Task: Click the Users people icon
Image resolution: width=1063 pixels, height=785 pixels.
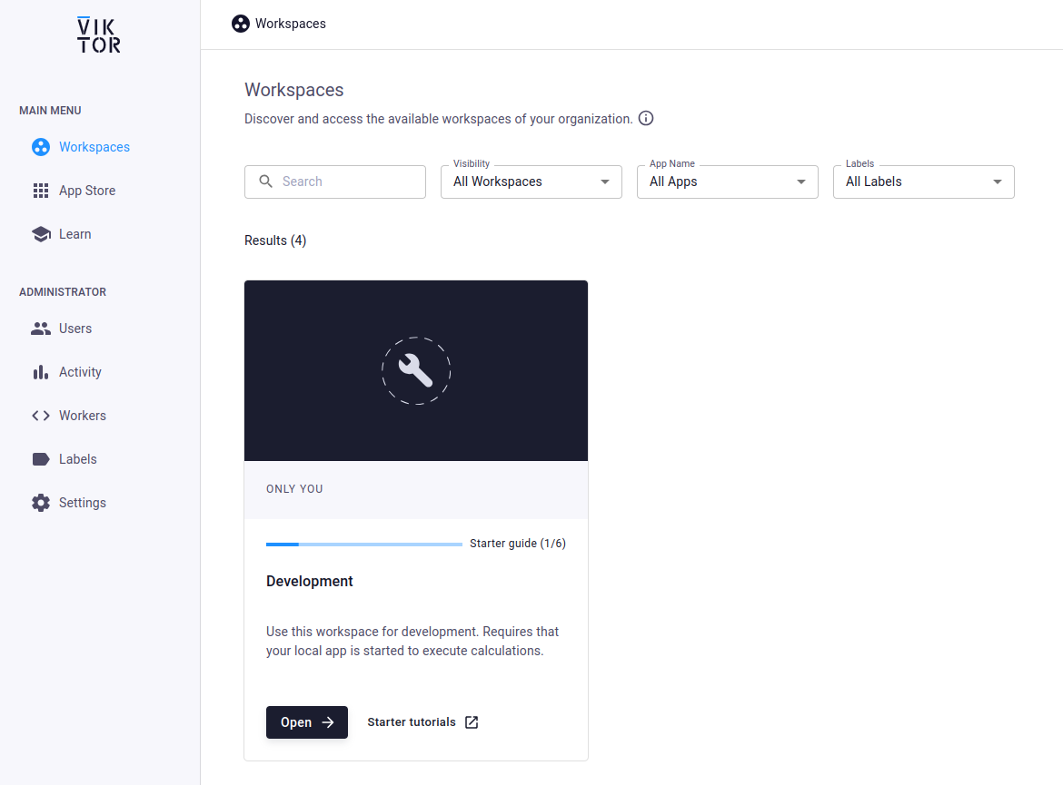Action: coord(41,329)
